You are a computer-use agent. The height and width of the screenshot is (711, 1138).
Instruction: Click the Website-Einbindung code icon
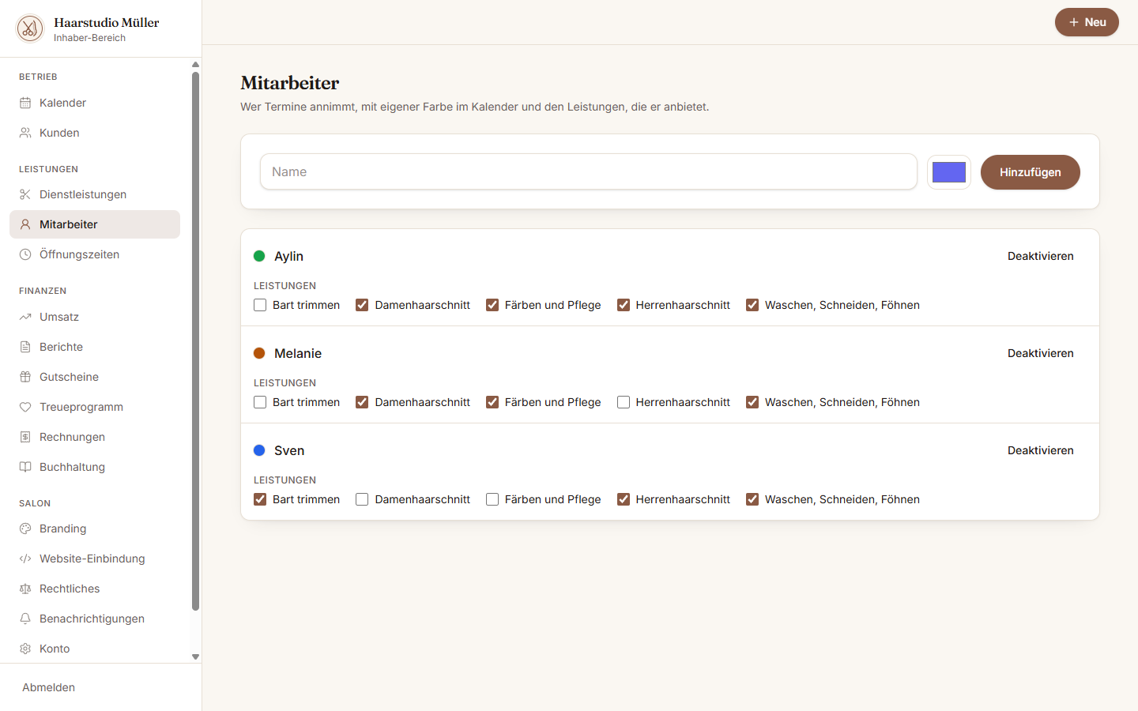click(x=25, y=559)
